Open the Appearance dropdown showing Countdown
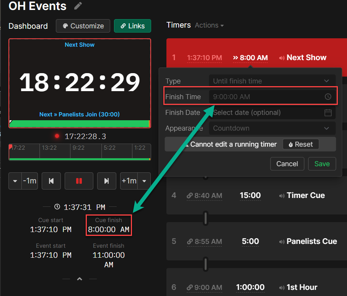This screenshot has height=296, width=347. click(x=272, y=128)
